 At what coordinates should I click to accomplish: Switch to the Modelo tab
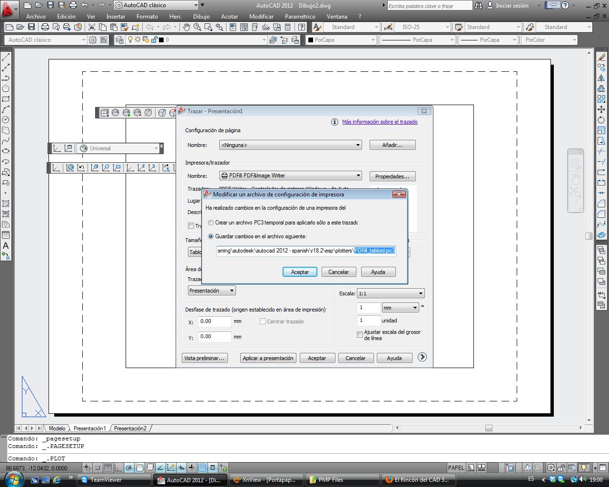(57, 429)
